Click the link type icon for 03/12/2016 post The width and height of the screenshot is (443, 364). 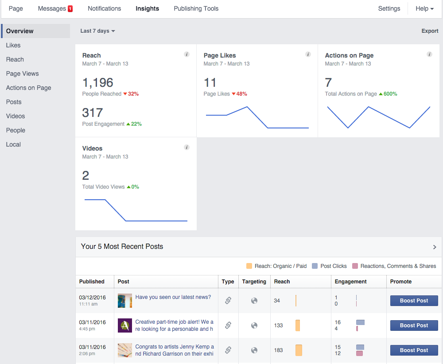click(x=228, y=301)
